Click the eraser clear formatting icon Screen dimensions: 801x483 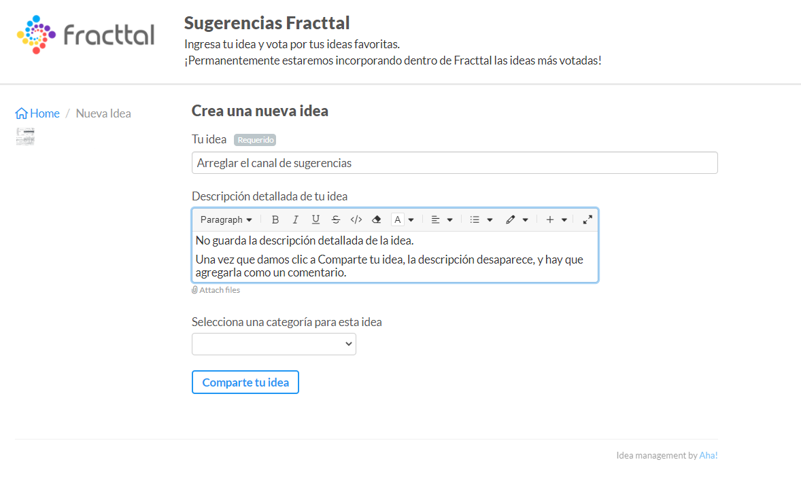tap(376, 219)
